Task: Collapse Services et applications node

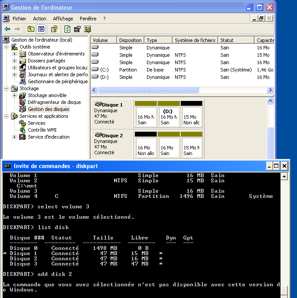Action: tap(6, 117)
